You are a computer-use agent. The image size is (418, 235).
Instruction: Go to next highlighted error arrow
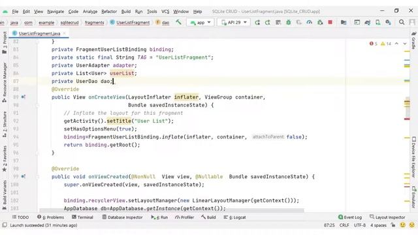pyautogui.click(x=405, y=44)
